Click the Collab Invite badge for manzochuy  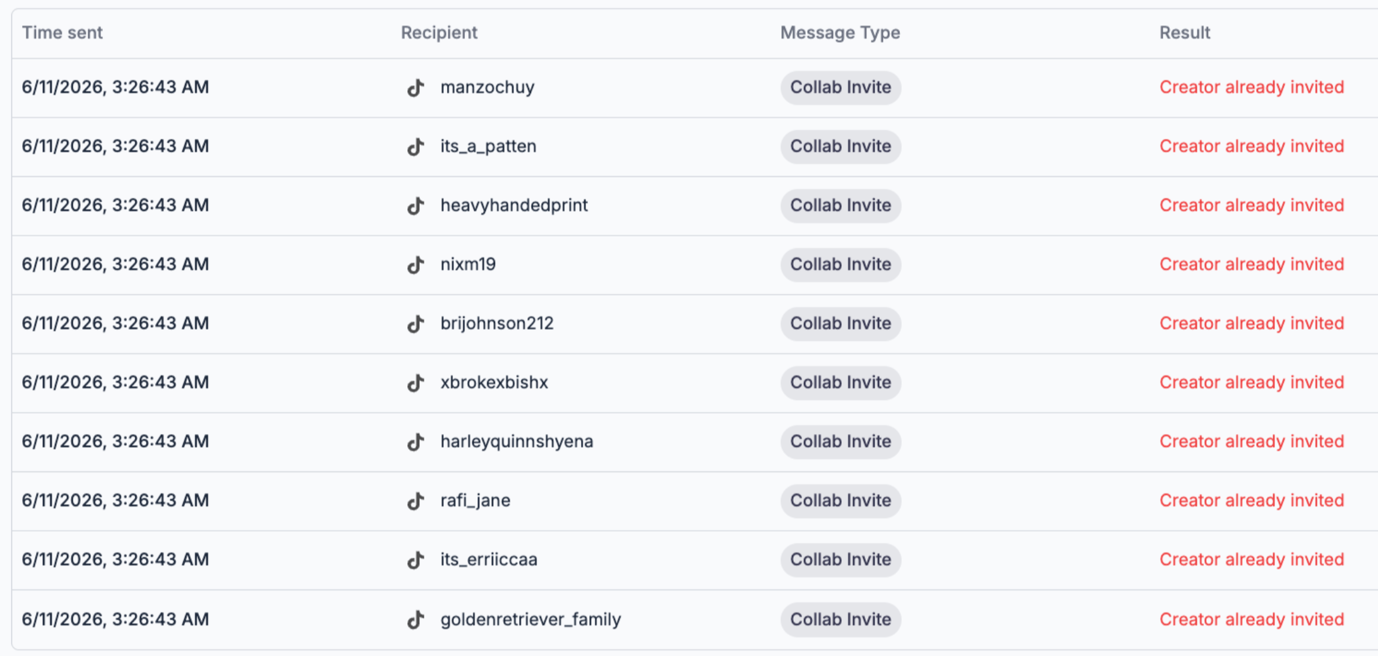(841, 87)
